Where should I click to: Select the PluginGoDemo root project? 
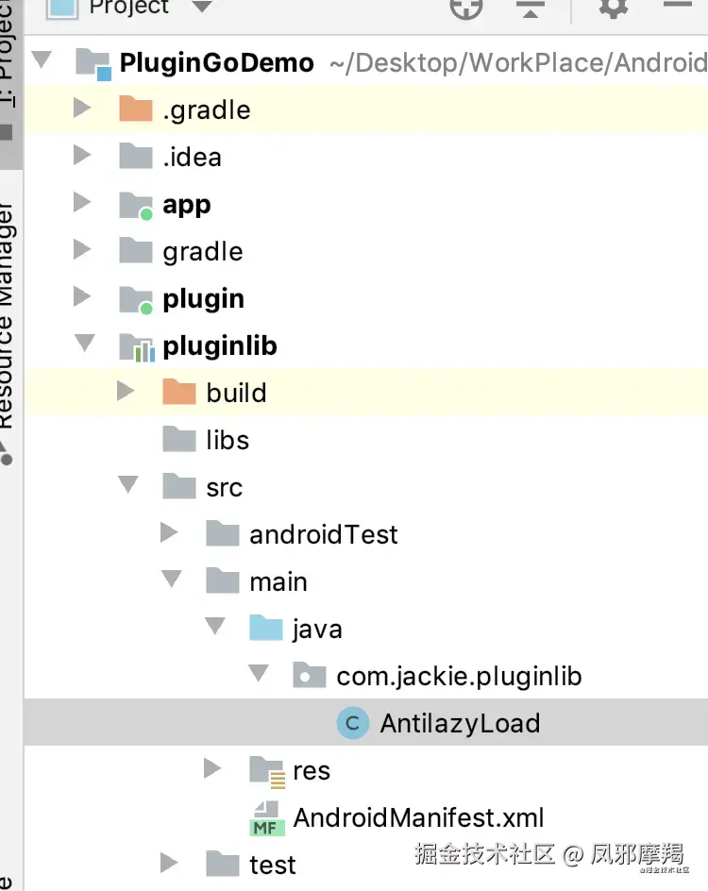217,63
